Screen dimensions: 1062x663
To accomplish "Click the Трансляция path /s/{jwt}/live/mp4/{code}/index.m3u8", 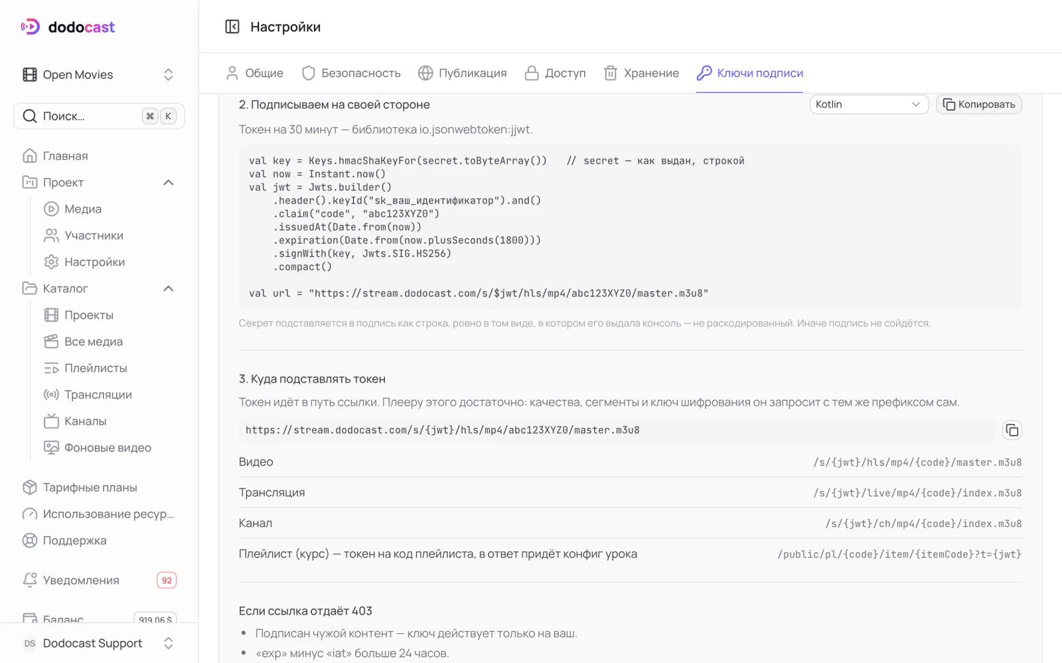I will [917, 493].
